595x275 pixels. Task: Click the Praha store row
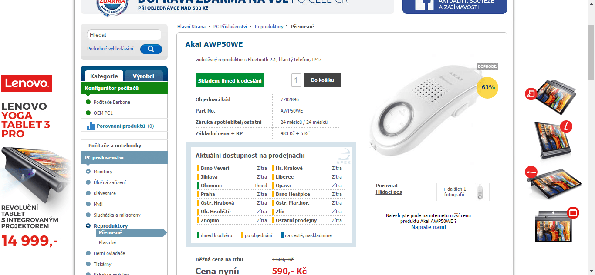pyautogui.click(x=233, y=194)
